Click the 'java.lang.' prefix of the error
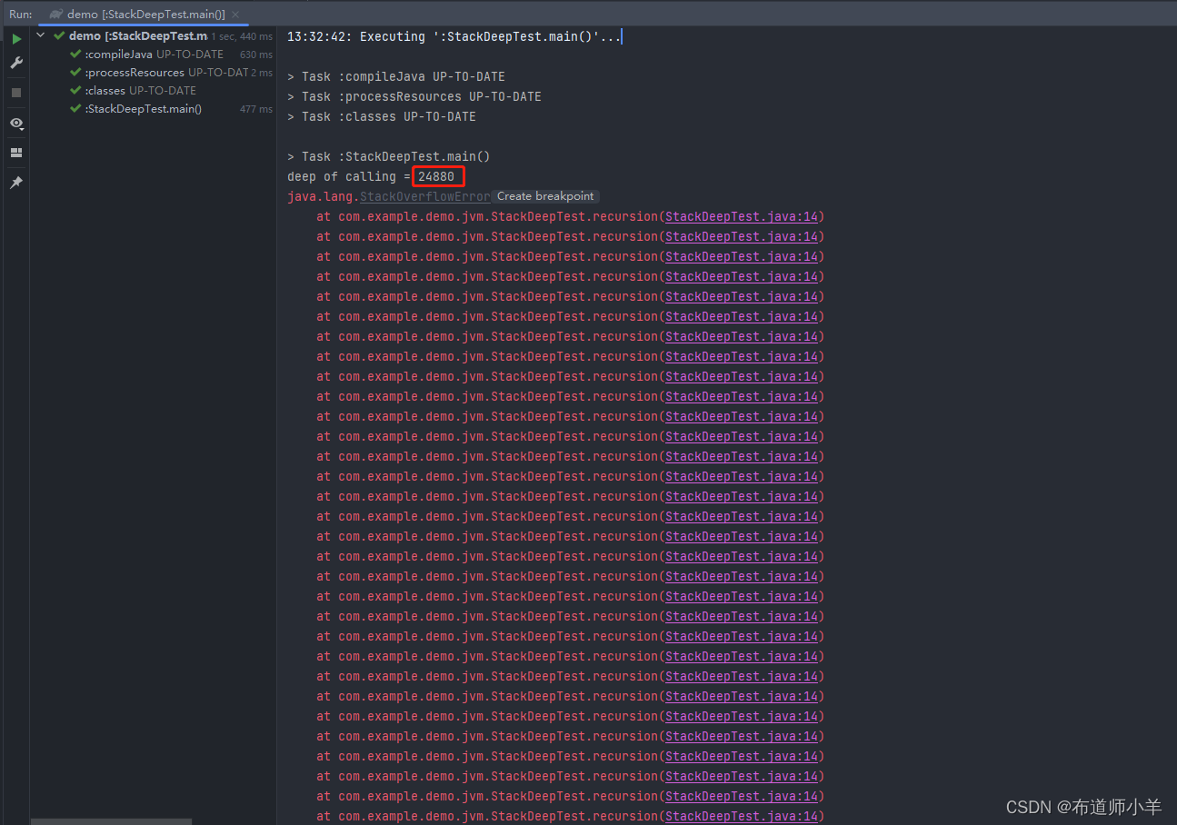The height and width of the screenshot is (825, 1177). click(324, 196)
